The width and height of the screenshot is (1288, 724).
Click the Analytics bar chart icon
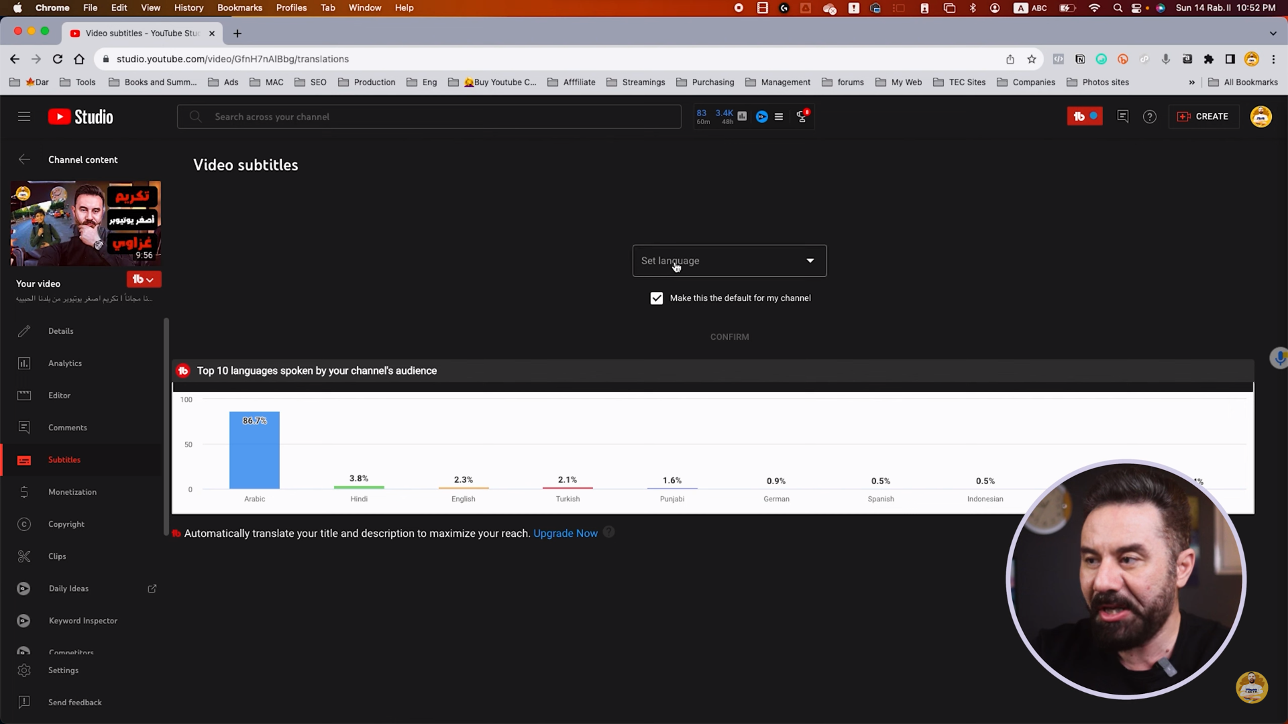[24, 363]
